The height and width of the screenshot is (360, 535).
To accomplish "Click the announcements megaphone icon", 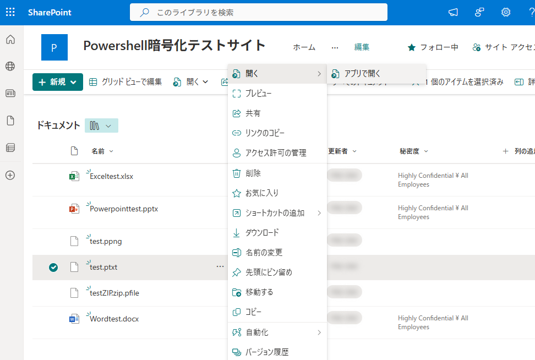I will pyautogui.click(x=452, y=12).
